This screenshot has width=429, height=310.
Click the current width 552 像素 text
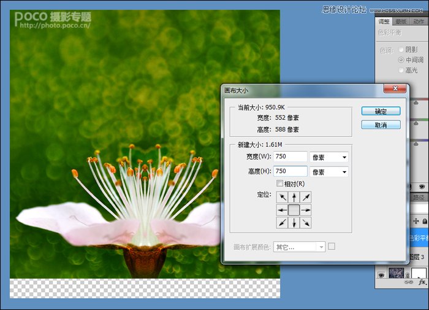287,118
